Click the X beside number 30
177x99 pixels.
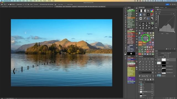153,62
